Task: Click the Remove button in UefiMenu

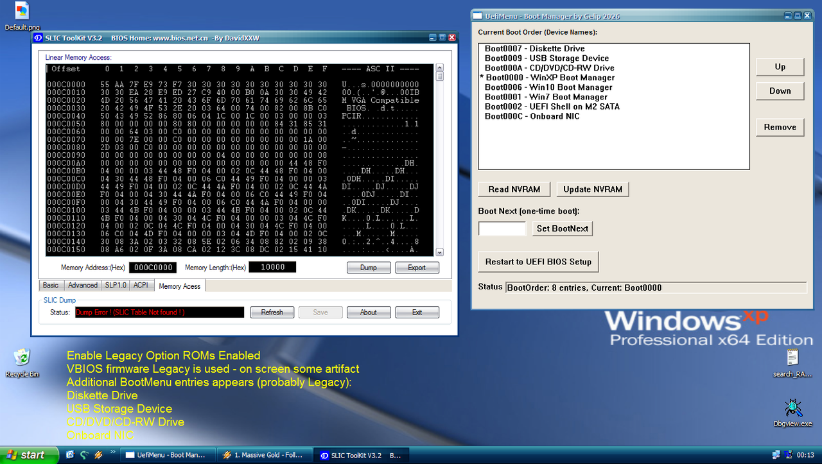Action: point(780,127)
